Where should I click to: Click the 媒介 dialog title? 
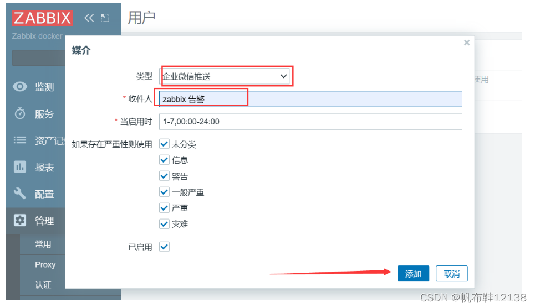[81, 50]
